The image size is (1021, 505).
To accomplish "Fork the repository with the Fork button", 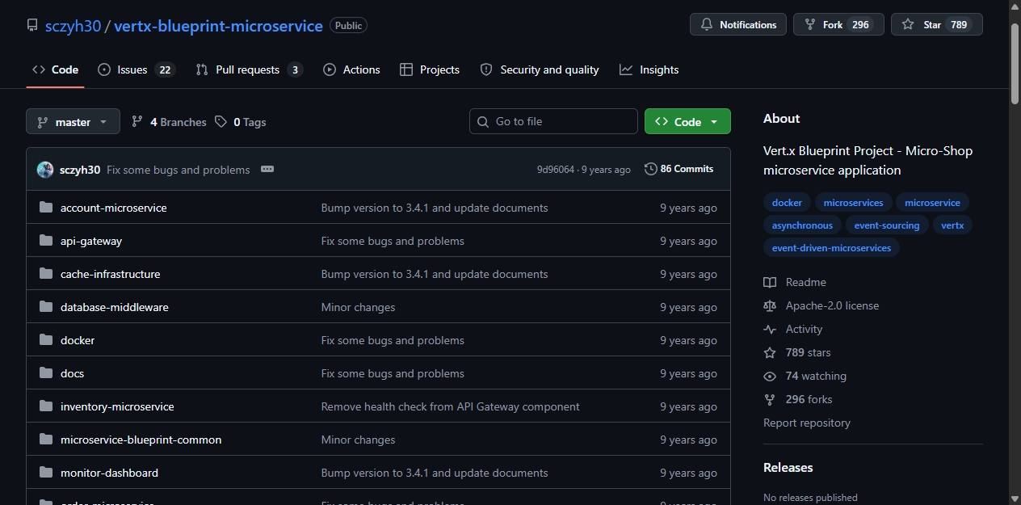I will 838,24.
